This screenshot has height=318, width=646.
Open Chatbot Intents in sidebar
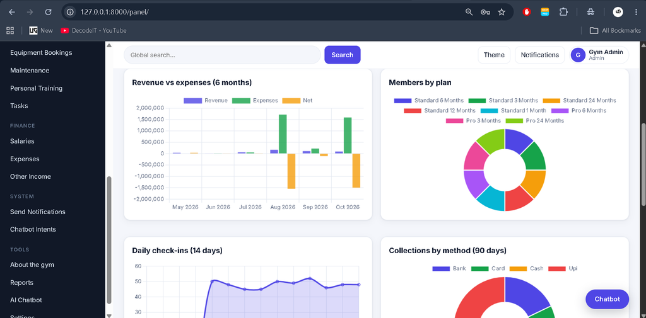[33, 229]
